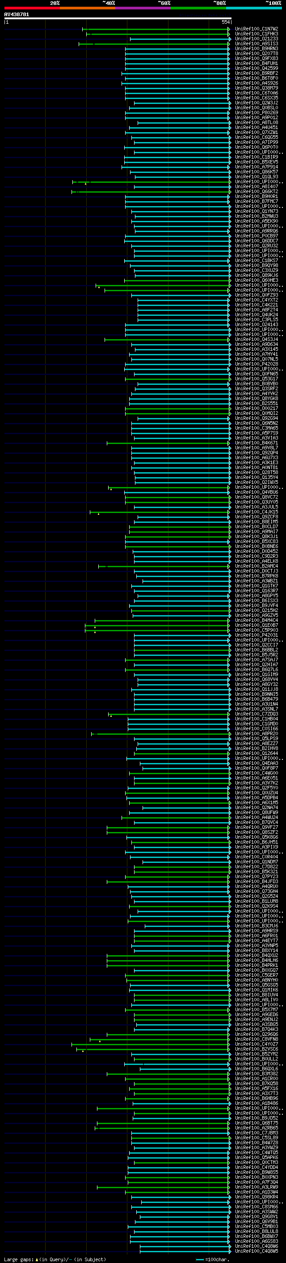The width and height of the screenshot is (286, 1263).
Task: Select the UniRef100_Q86K57 label
Action: 256,172
